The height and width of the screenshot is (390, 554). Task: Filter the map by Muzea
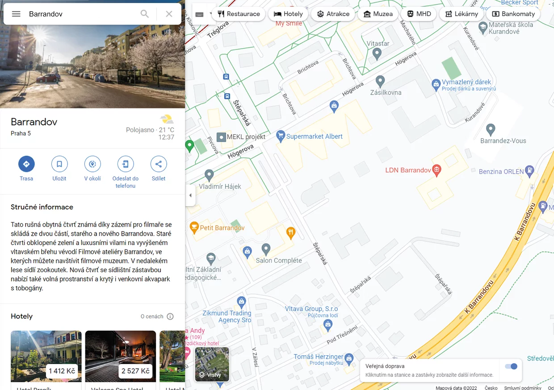click(378, 14)
